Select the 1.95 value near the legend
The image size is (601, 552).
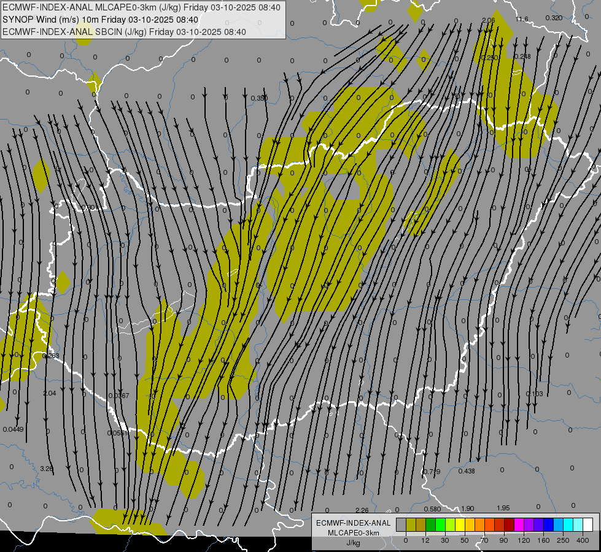(x=503, y=508)
